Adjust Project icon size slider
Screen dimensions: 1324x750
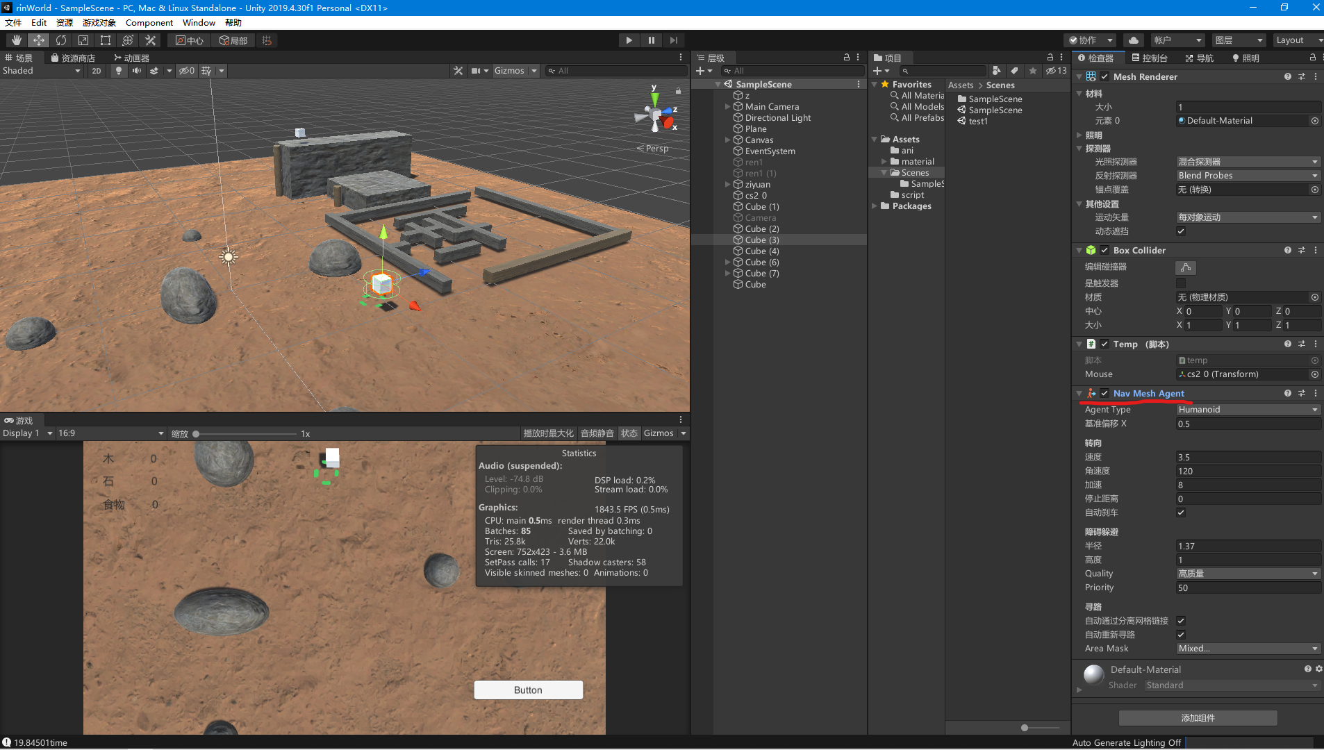1025,728
